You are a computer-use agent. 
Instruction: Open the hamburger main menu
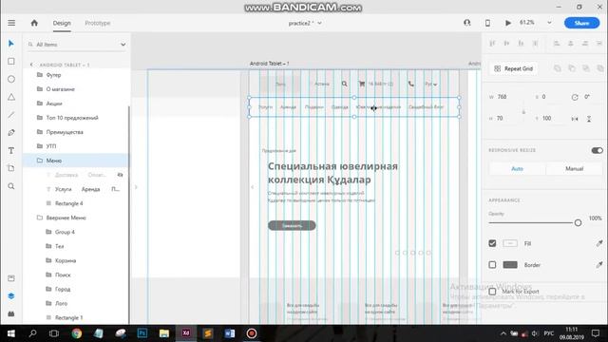(11, 23)
